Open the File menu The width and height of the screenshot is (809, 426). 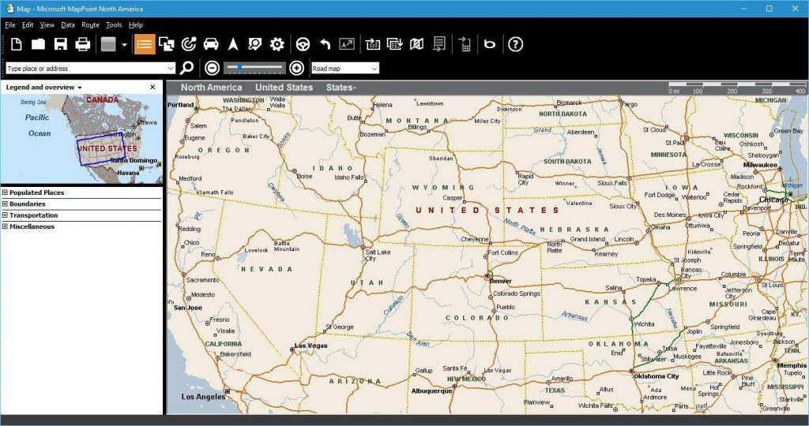coord(10,24)
